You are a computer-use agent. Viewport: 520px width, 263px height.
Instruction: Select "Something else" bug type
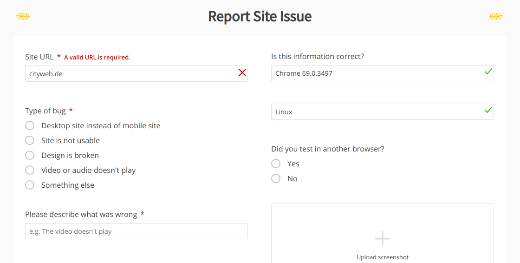click(30, 185)
